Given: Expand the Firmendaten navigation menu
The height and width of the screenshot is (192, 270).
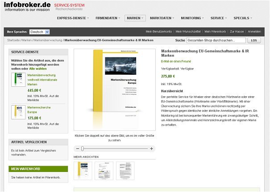Looking at the screenshot, I should point(109,18).
